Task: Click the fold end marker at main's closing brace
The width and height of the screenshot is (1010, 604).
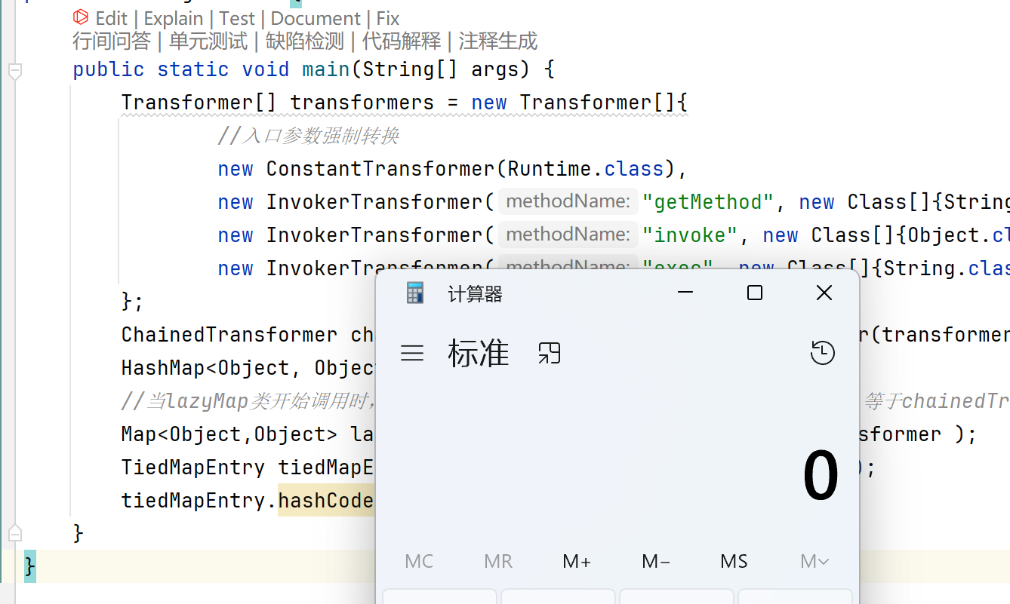Action: click(x=14, y=533)
